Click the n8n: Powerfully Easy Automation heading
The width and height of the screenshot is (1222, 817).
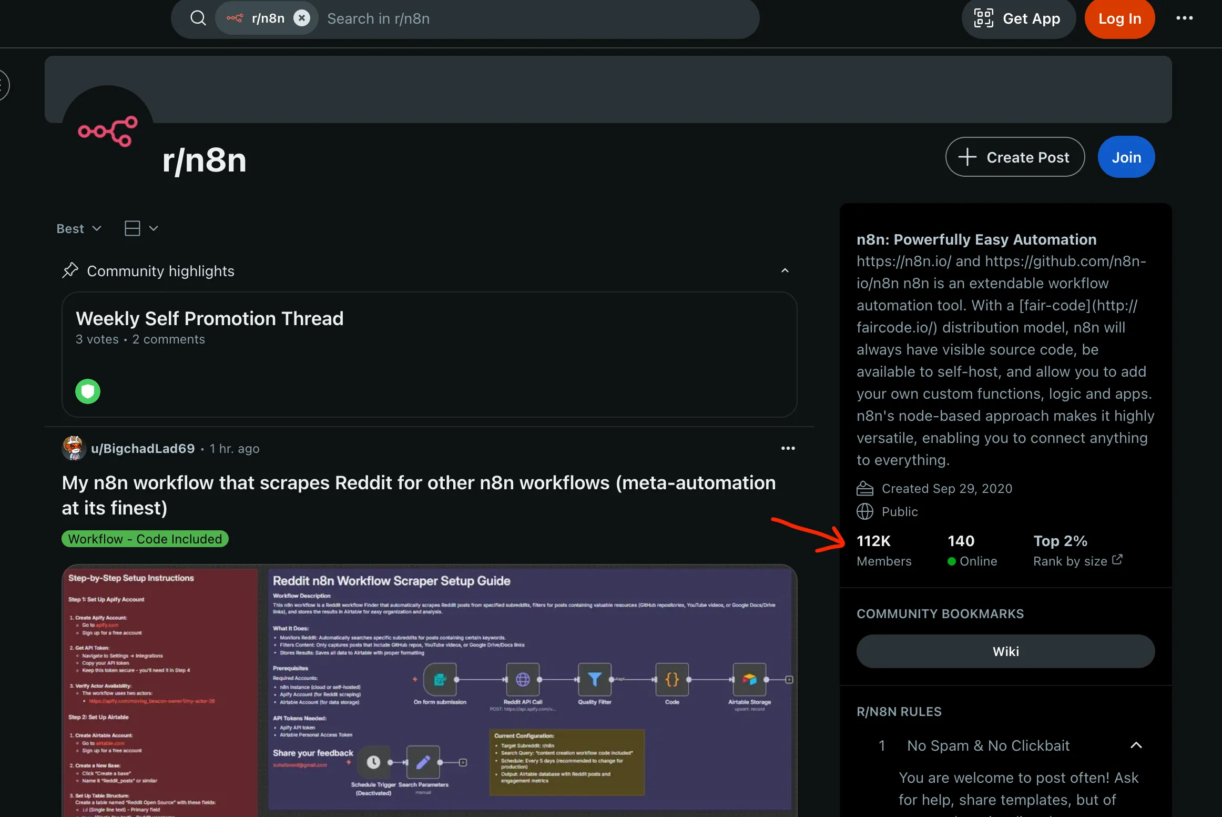pos(976,239)
